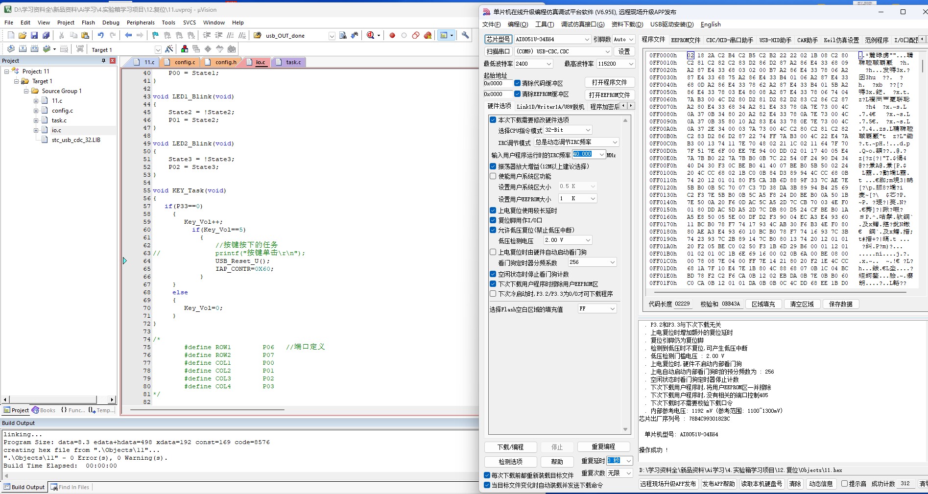Open Target Options magic wand icon

click(x=169, y=49)
